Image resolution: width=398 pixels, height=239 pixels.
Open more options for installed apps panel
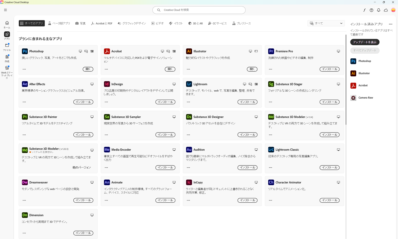(x=391, y=24)
